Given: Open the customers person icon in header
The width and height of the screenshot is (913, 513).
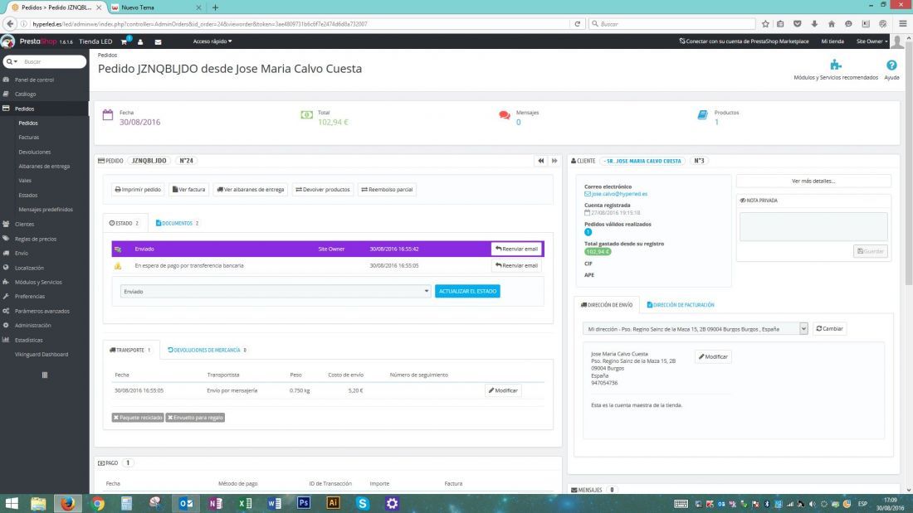Looking at the screenshot, I should click(x=140, y=42).
